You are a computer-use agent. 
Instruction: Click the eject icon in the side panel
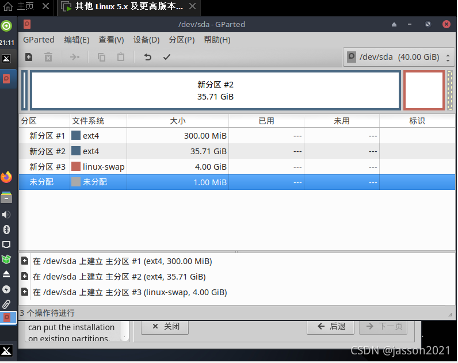6,274
